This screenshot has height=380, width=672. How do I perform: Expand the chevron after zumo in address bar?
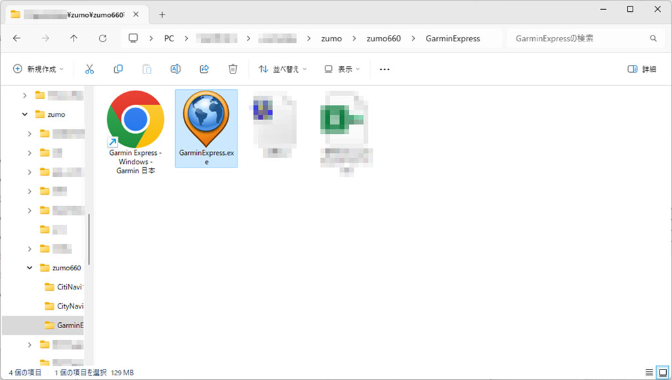click(354, 39)
